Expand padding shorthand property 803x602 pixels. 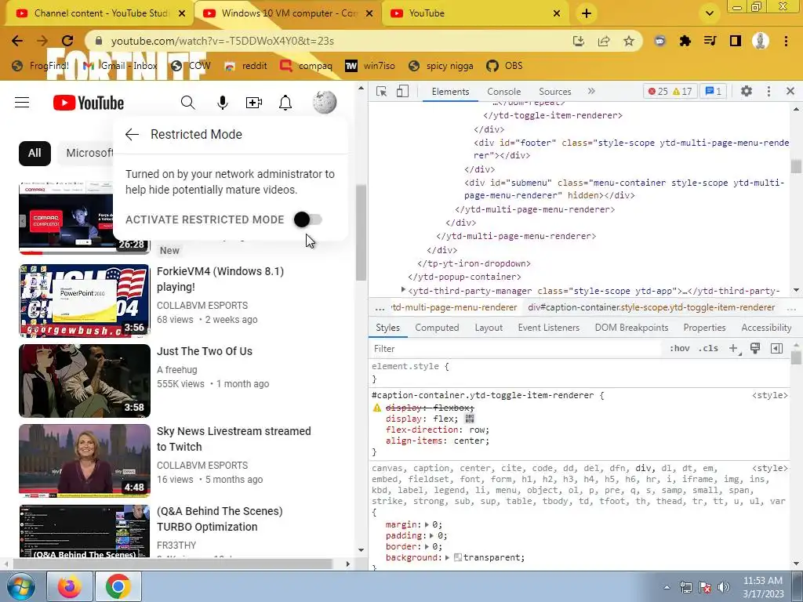point(431,536)
